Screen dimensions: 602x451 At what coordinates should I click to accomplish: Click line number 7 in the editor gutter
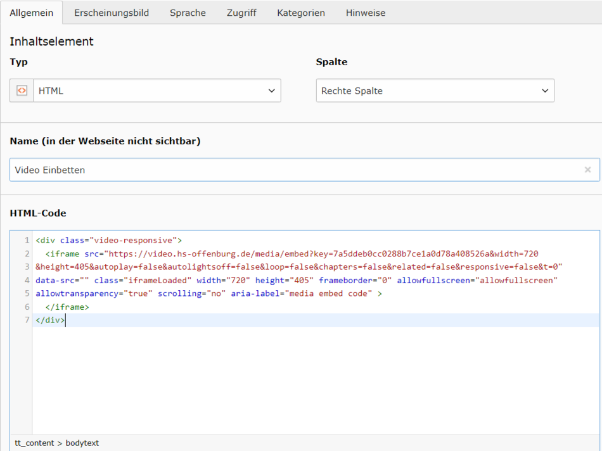click(27, 320)
